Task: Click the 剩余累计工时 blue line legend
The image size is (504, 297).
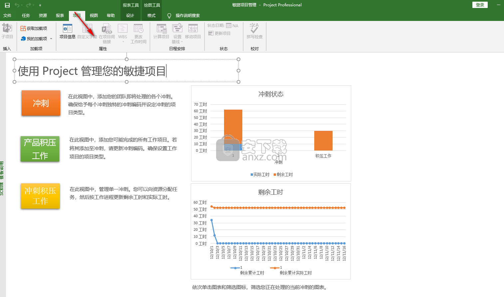Action: (247, 270)
